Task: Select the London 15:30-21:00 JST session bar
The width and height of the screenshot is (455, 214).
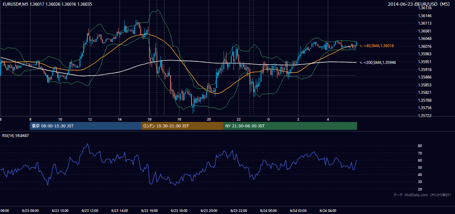Action: click(182, 126)
